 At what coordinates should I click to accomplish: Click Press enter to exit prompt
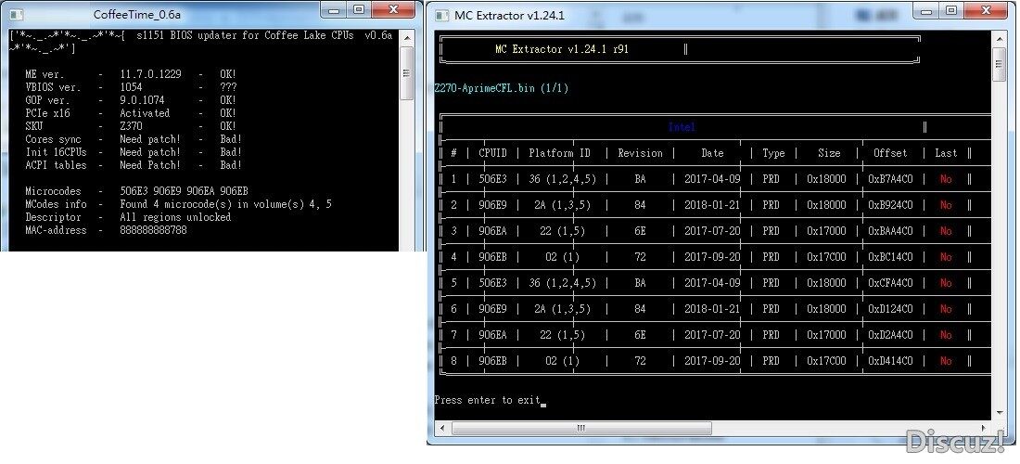(x=487, y=400)
